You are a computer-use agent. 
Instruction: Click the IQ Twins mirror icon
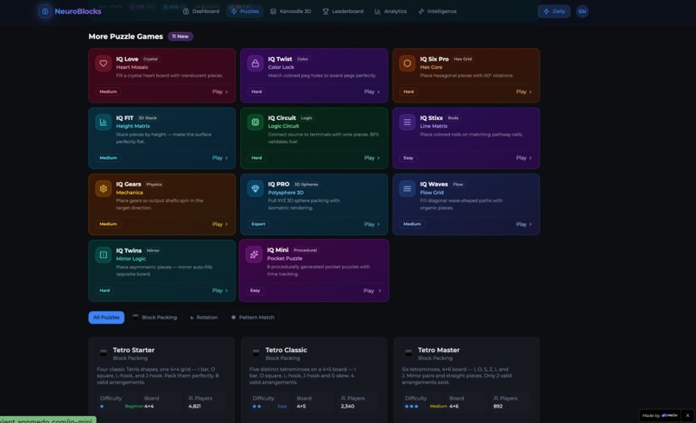pos(103,255)
